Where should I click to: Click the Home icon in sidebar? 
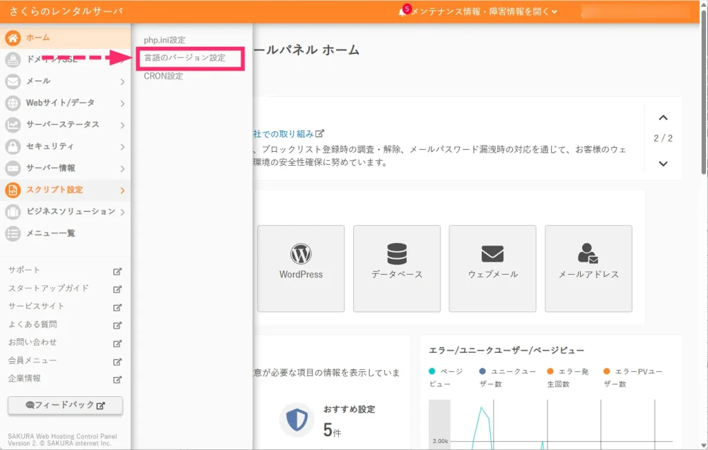[12, 38]
